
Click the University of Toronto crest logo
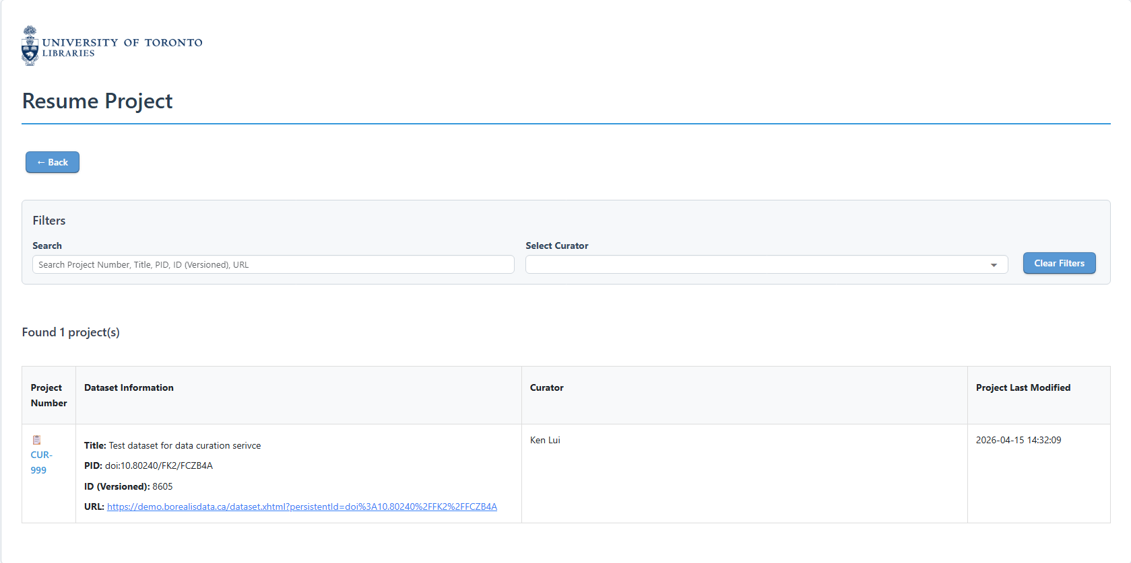(30, 46)
